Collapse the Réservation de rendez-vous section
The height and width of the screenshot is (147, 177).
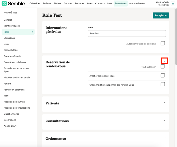pyautogui.click(x=165, y=61)
